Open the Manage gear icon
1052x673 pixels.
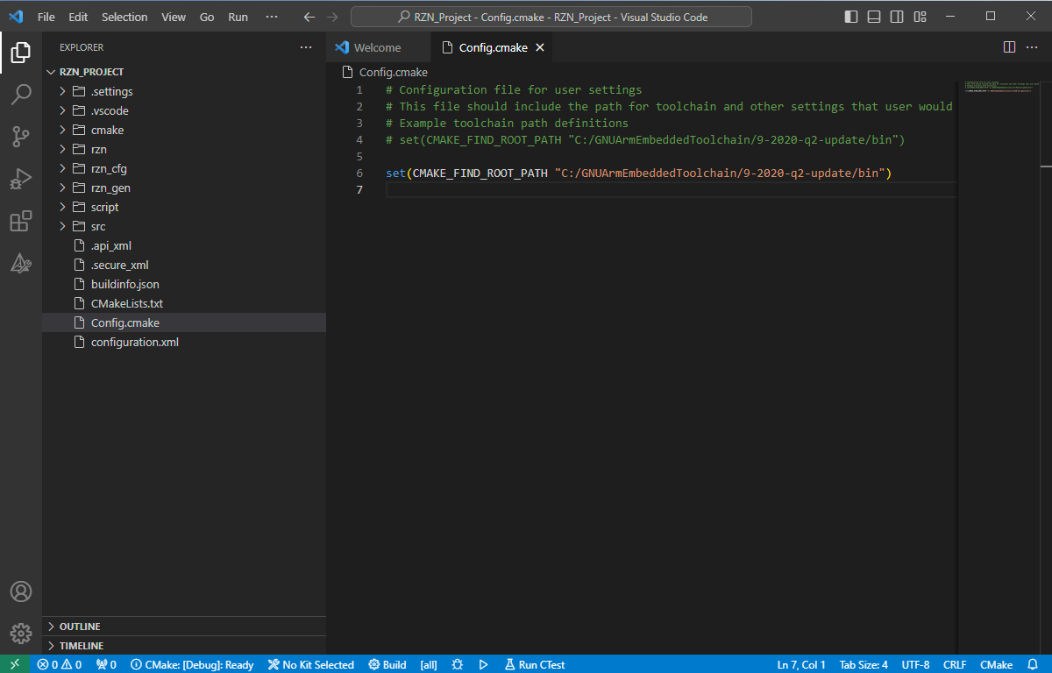21,633
